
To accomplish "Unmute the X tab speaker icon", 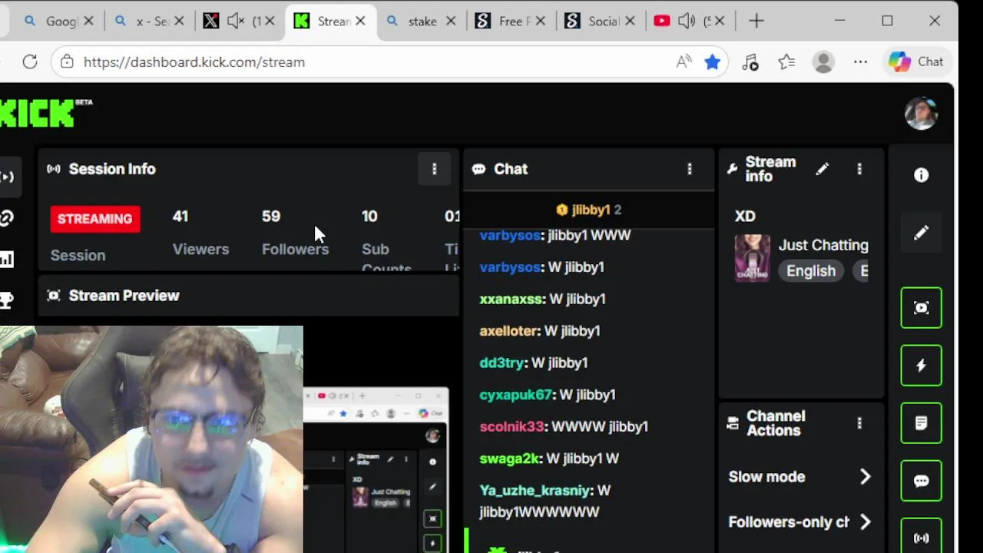I will click(x=237, y=22).
